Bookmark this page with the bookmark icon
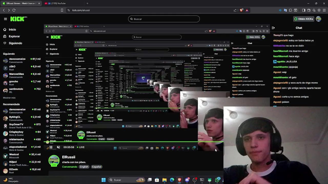The width and height of the screenshot is (328, 184). click(x=62, y=10)
